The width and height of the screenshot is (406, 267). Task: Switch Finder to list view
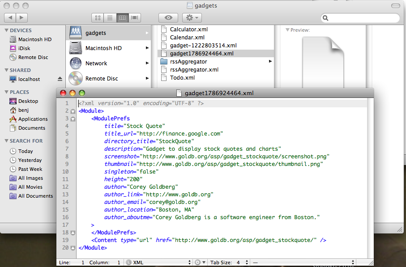[x=110, y=18]
